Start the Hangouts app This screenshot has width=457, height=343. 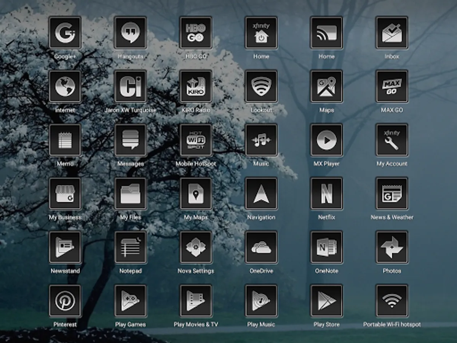click(130, 33)
